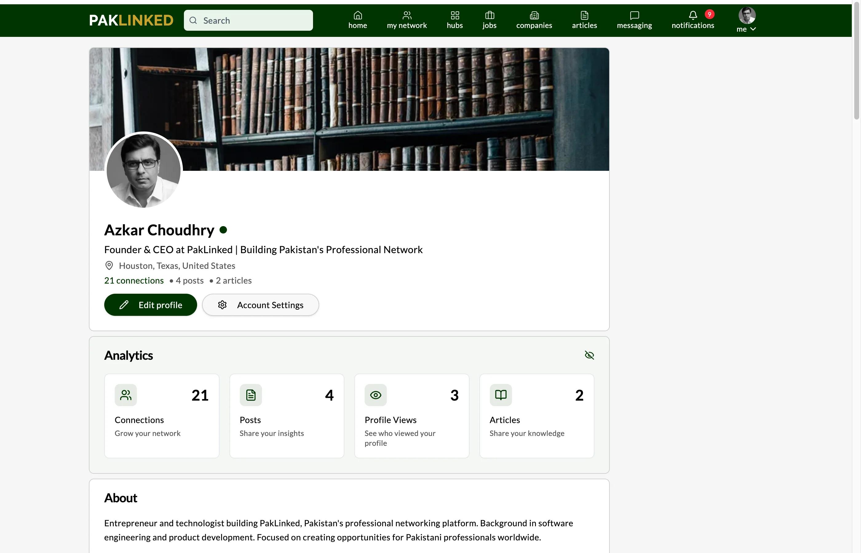Hide the Analytics section with the eye toggle
Viewport: 861px width, 553px height.
(589, 355)
